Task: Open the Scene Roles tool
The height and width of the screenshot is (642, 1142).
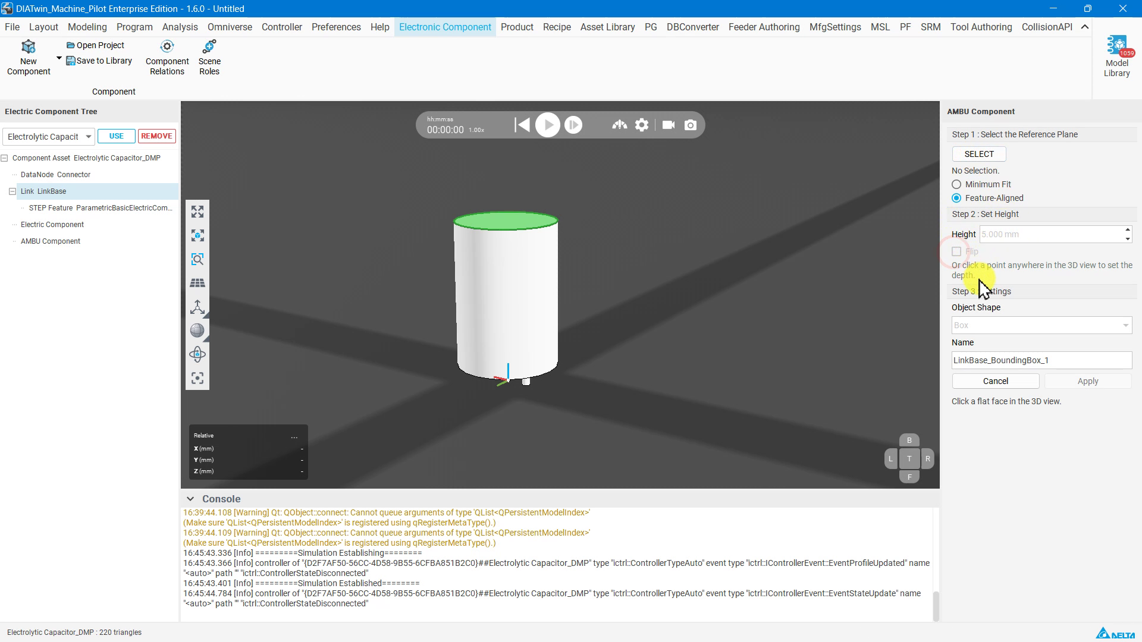Action: (209, 58)
